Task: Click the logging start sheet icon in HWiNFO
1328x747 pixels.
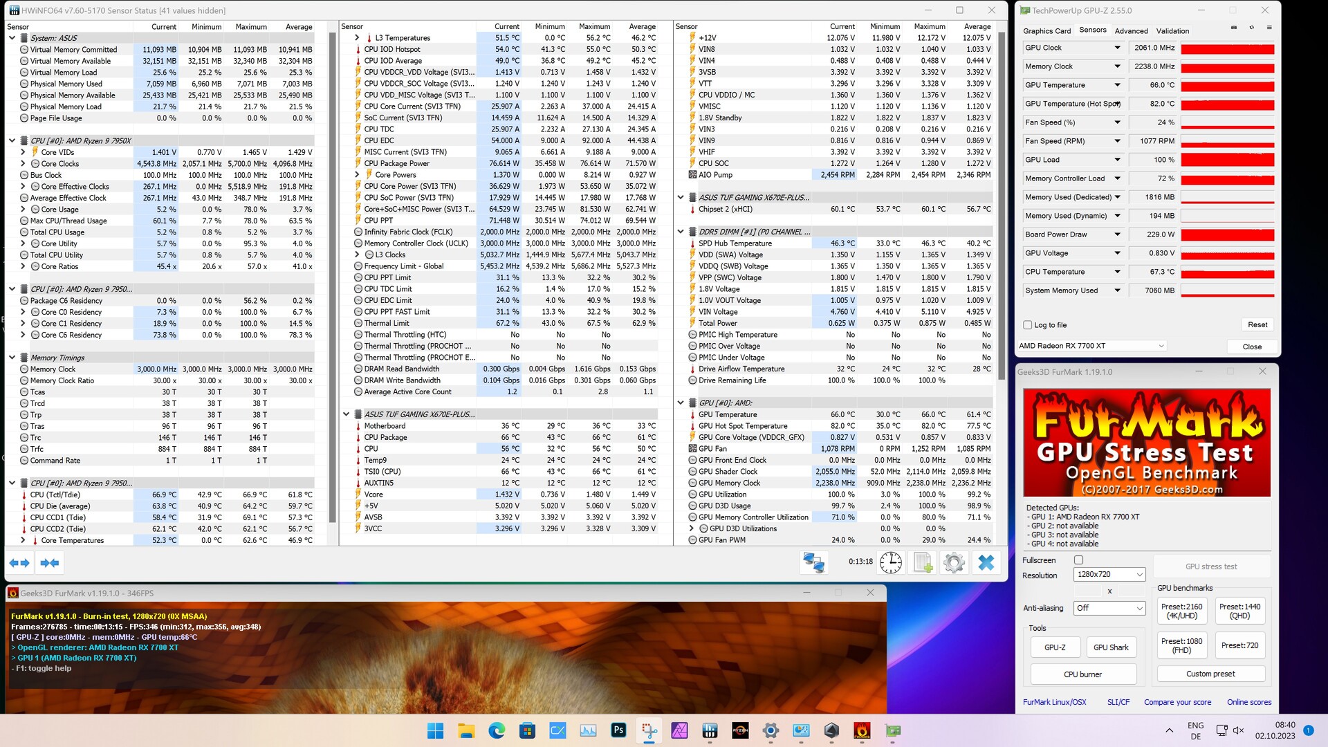Action: 923,562
